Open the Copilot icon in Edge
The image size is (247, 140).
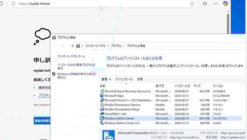coord(226,4)
